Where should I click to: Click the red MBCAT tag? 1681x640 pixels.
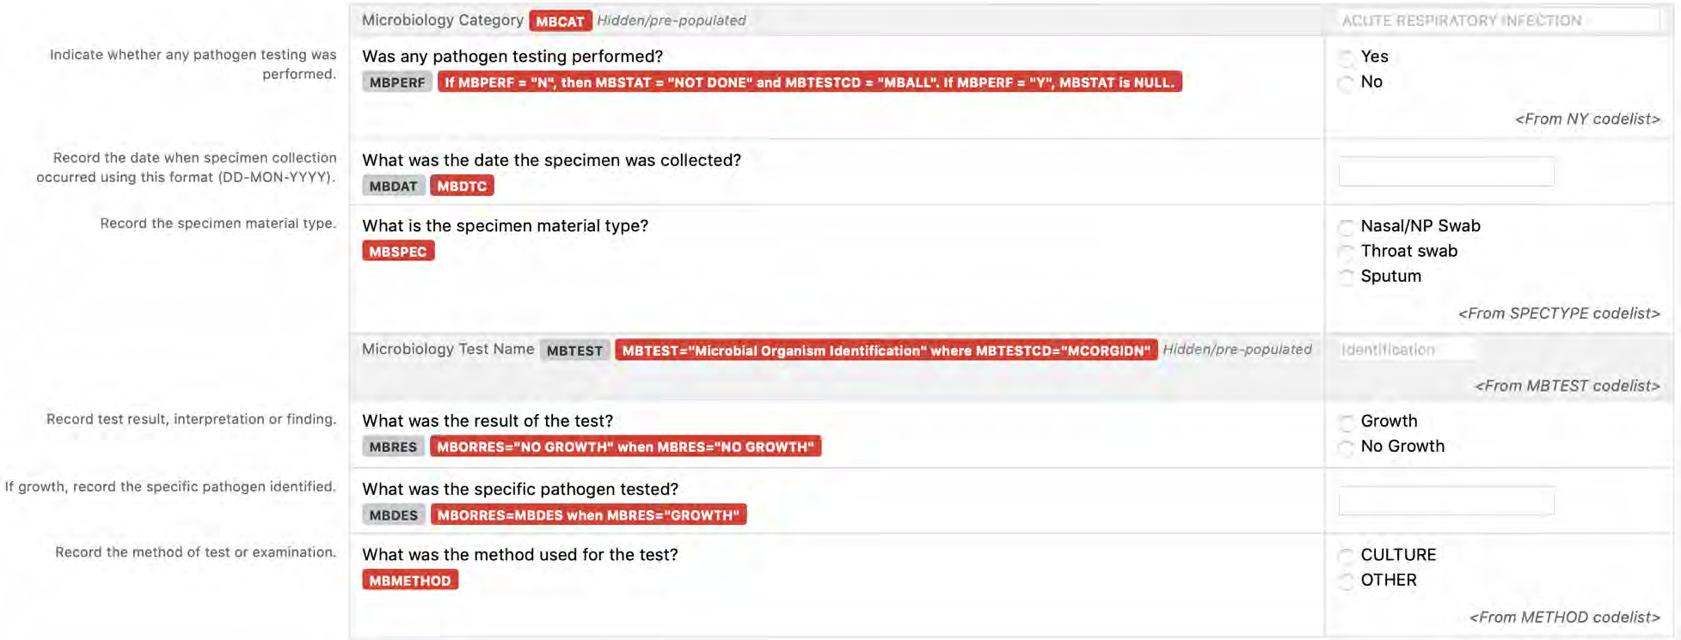561,21
